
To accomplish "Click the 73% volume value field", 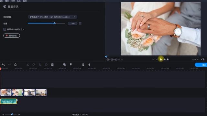I will coord(72,24).
